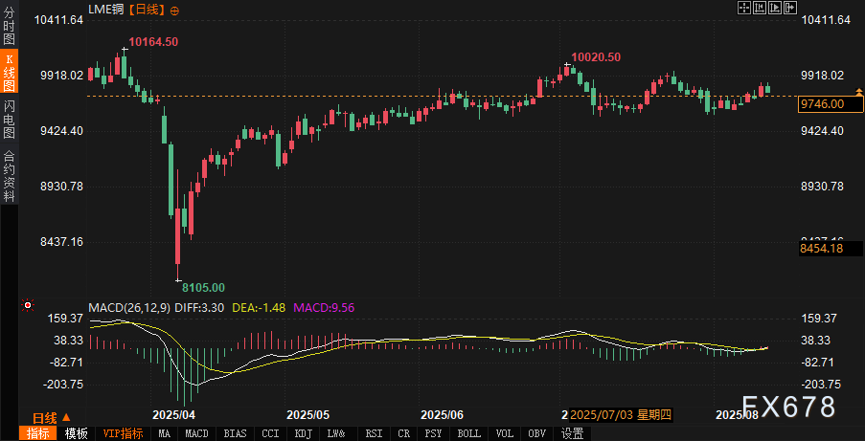Open the VIP指标 tab
This screenshot has width=865, height=441.
[124, 433]
